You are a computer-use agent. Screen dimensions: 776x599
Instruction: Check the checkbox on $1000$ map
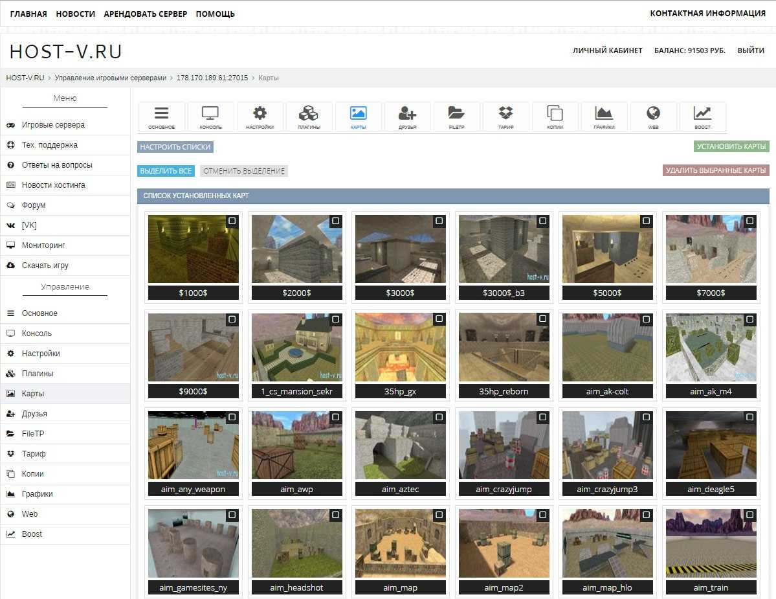click(x=232, y=221)
